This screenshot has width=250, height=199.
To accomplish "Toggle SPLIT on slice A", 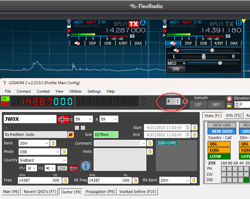I will 121,24.
